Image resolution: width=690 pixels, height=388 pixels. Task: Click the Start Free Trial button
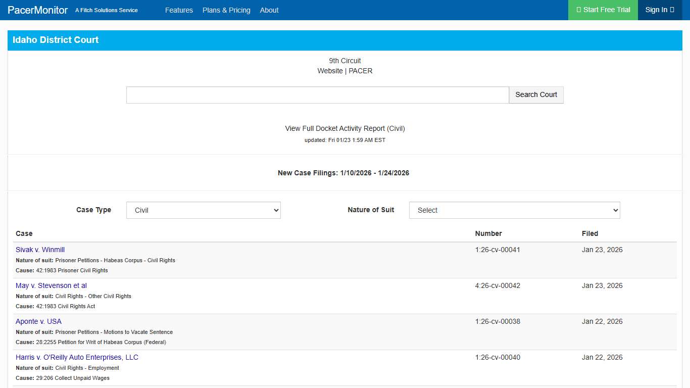603,10
